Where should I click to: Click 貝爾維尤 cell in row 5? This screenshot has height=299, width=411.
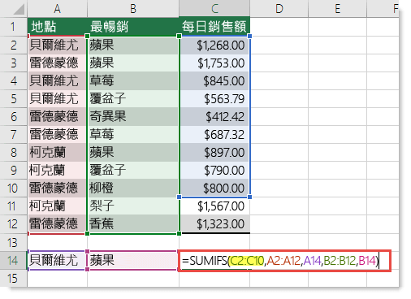click(57, 98)
